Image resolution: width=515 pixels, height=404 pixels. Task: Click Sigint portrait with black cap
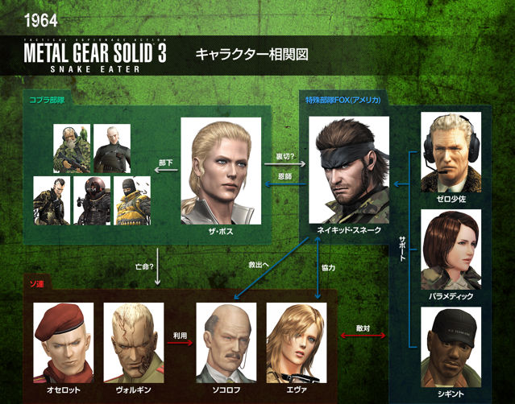[x=451, y=347]
